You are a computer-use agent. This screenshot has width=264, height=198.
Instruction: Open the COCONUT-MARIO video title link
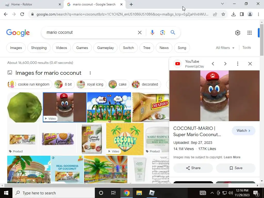pos(197,131)
